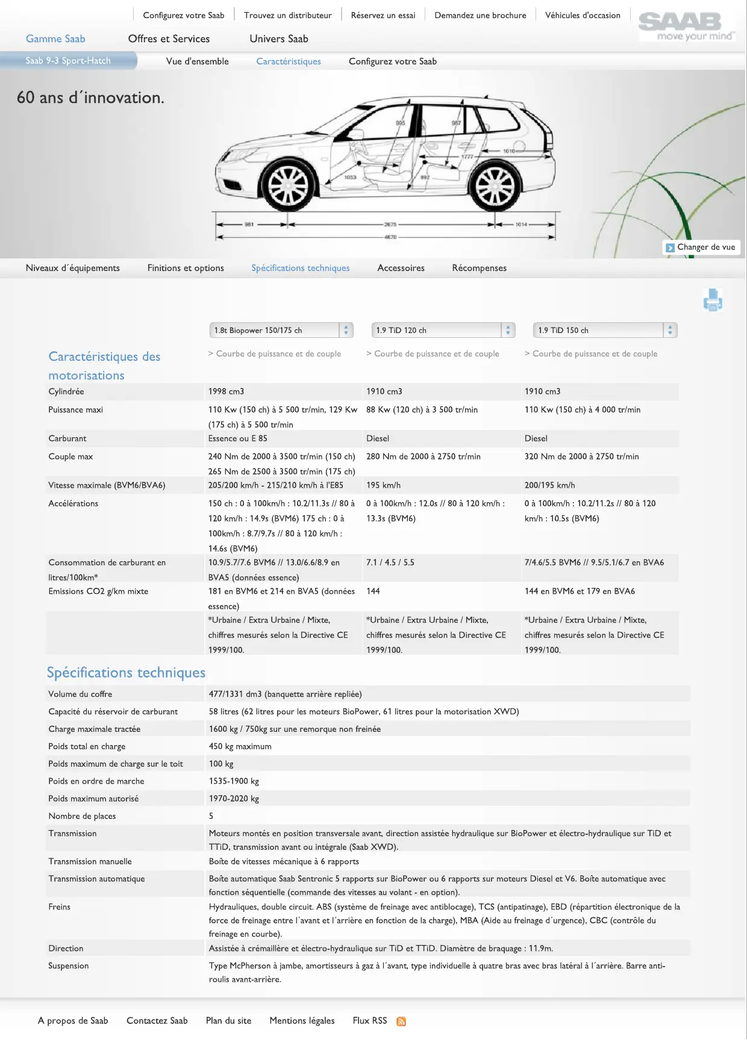Open the Accessoires tab

(401, 268)
